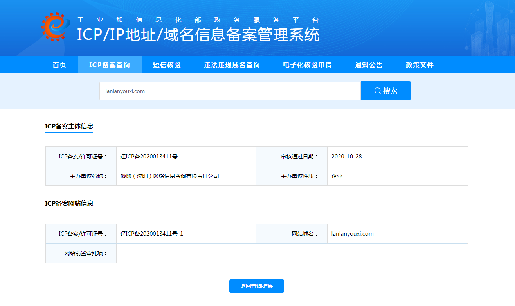Open 违法违规域名查询 in the navigation bar

tap(232, 65)
